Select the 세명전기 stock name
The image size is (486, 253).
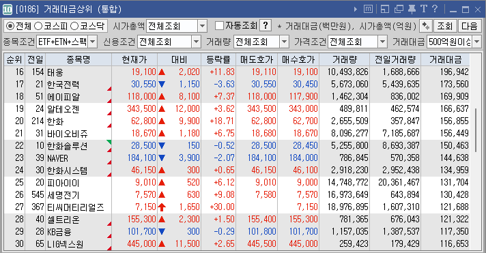pos(63,195)
